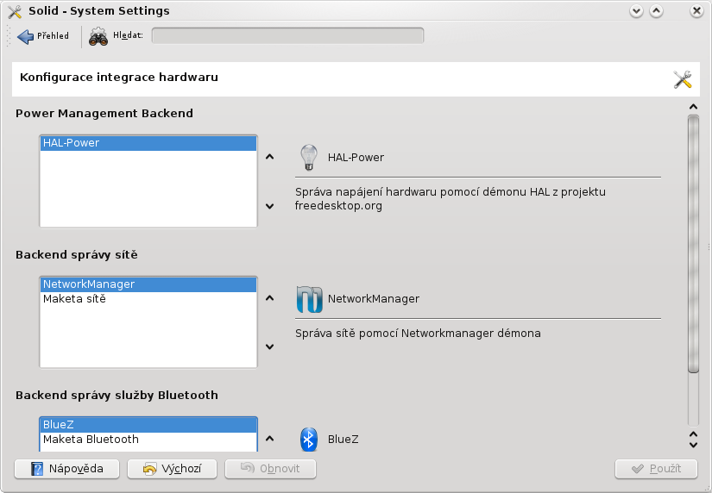The image size is (712, 493).
Task: Move Bluetooth backend up with arrow
Action: pyautogui.click(x=270, y=439)
